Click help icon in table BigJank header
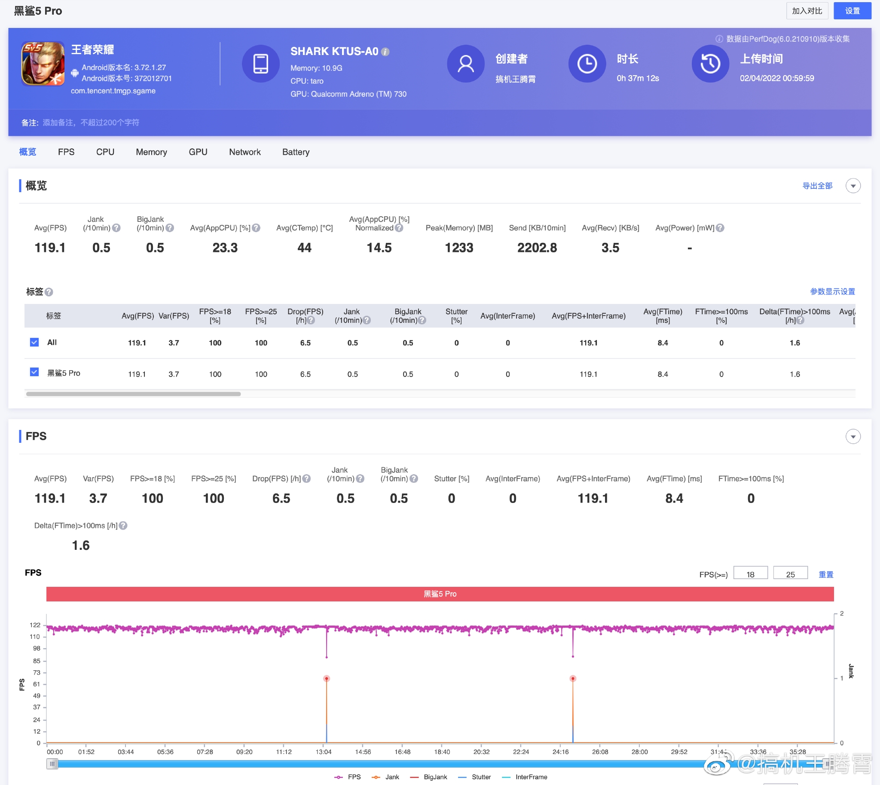 tap(422, 320)
